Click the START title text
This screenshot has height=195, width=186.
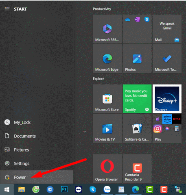(x=20, y=9)
